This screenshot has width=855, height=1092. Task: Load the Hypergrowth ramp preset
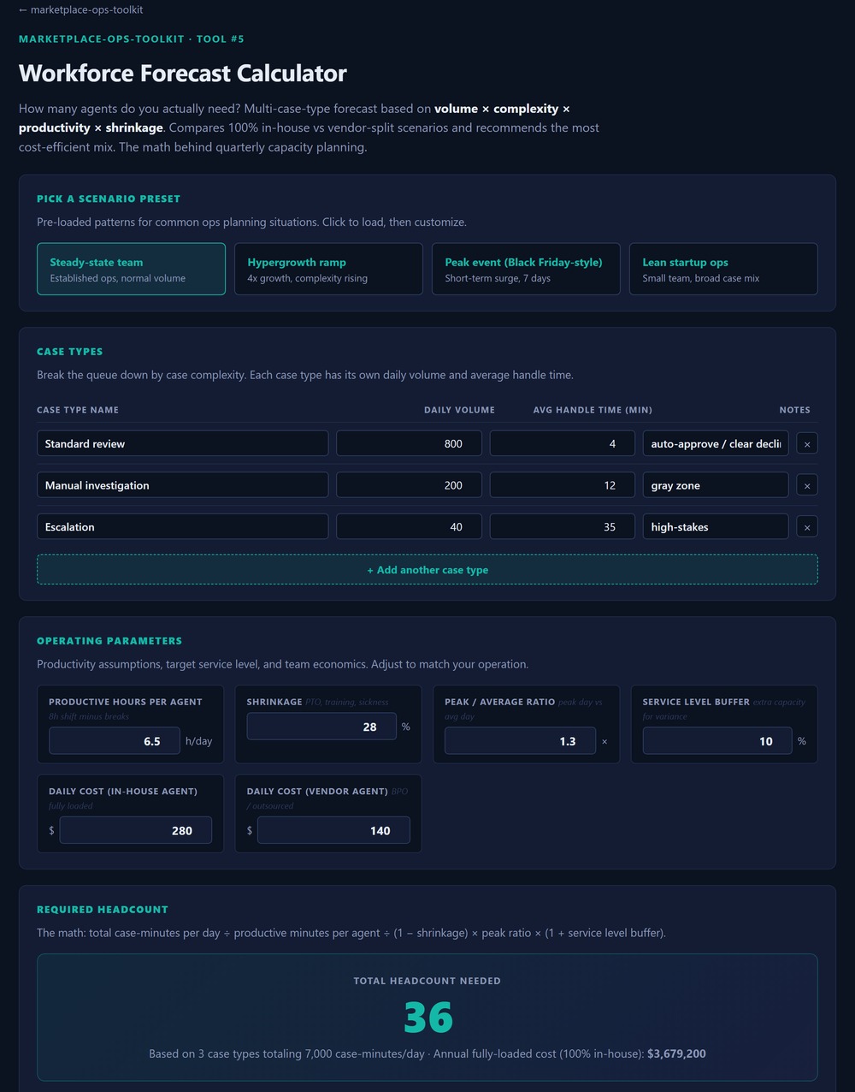point(328,270)
